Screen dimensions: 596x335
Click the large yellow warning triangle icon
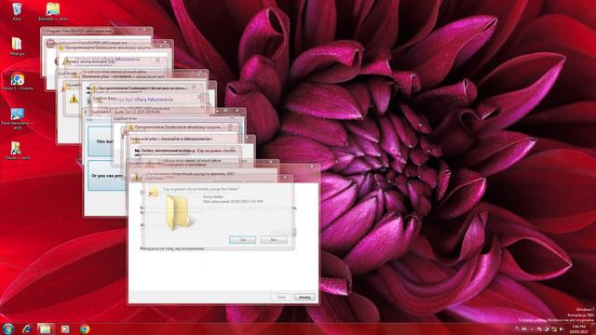click(x=74, y=100)
